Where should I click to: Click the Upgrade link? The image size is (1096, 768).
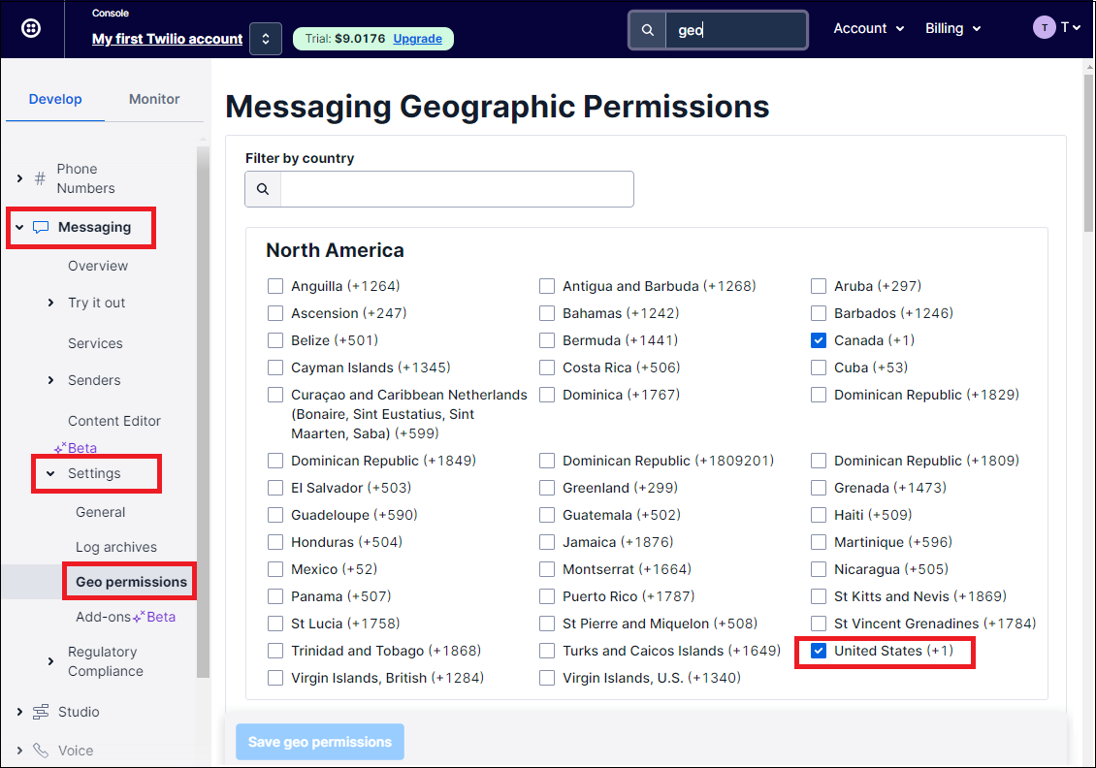tap(417, 39)
